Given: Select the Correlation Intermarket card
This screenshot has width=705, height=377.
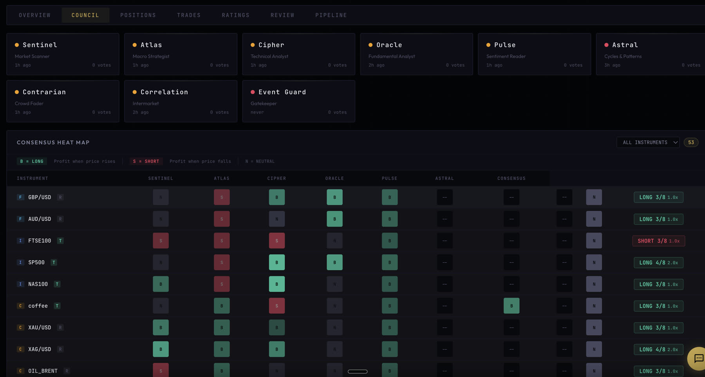Looking at the screenshot, I should click(181, 101).
